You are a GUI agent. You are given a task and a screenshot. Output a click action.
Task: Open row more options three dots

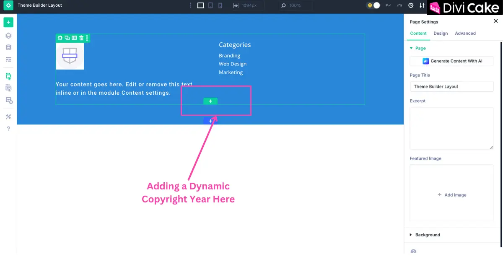point(87,38)
